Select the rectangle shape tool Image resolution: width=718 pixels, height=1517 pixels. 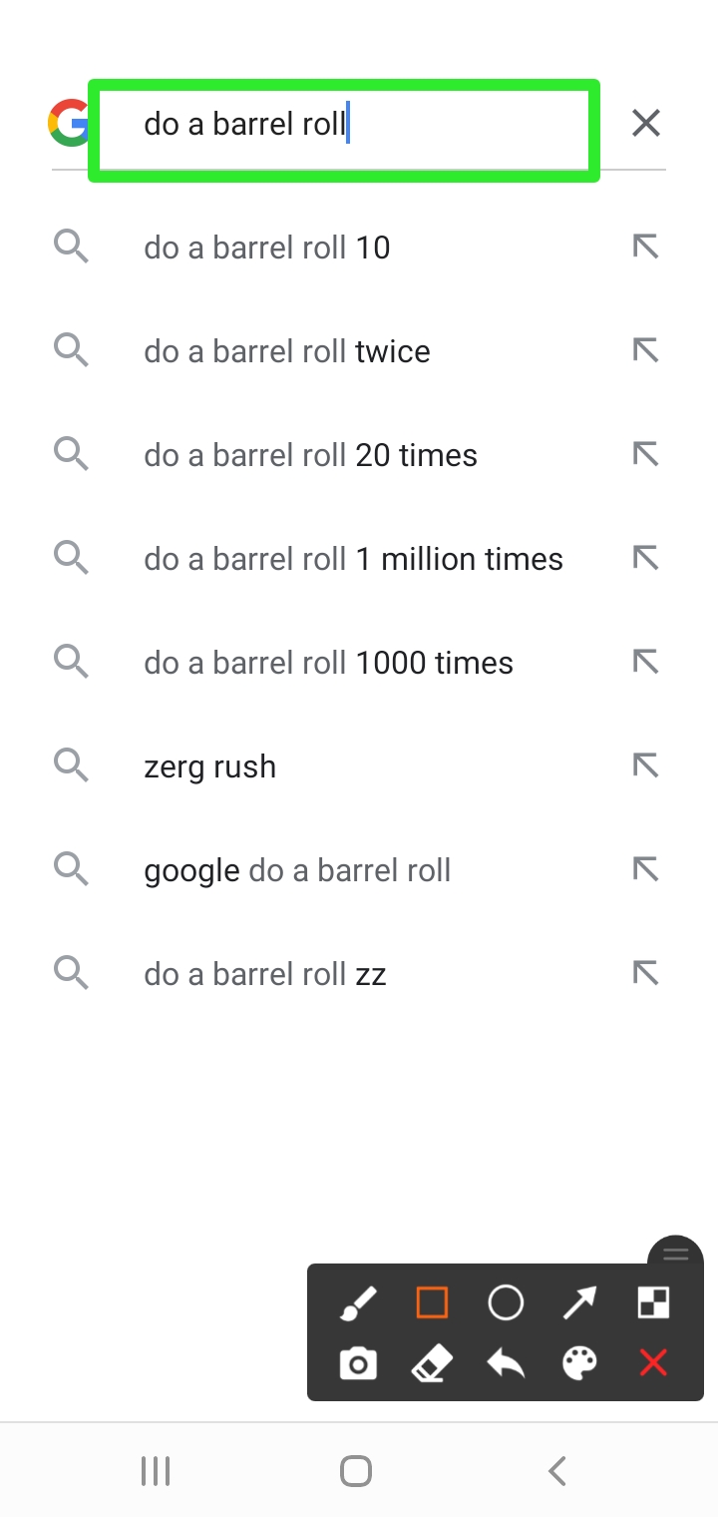(x=432, y=1303)
